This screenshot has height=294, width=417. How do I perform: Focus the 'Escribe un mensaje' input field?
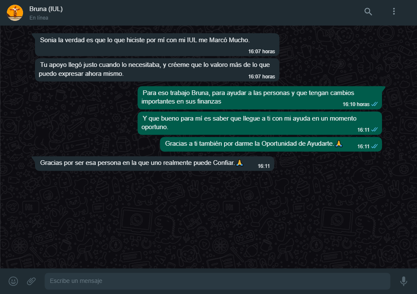point(217,281)
